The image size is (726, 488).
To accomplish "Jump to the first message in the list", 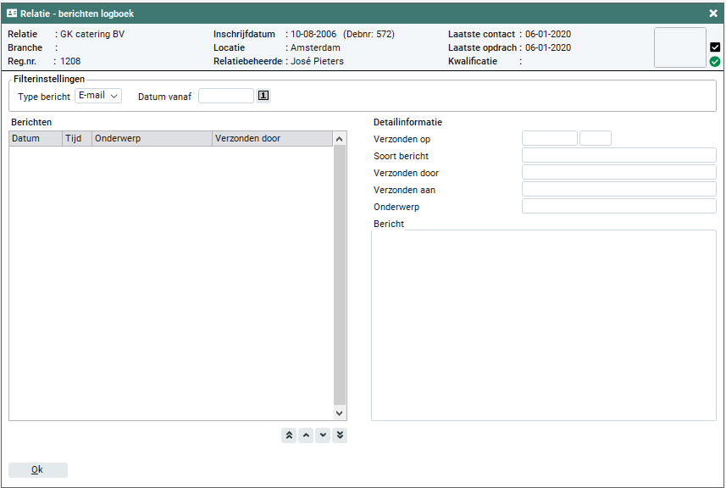I will pyautogui.click(x=289, y=435).
